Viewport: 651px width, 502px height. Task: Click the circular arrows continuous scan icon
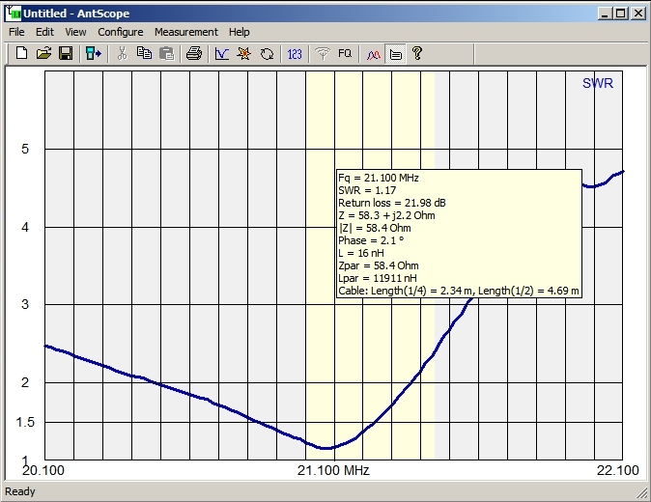[x=267, y=53]
